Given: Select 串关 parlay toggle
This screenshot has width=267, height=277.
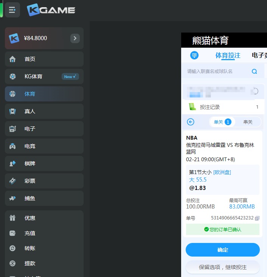Looking at the screenshot, I should [x=248, y=122].
